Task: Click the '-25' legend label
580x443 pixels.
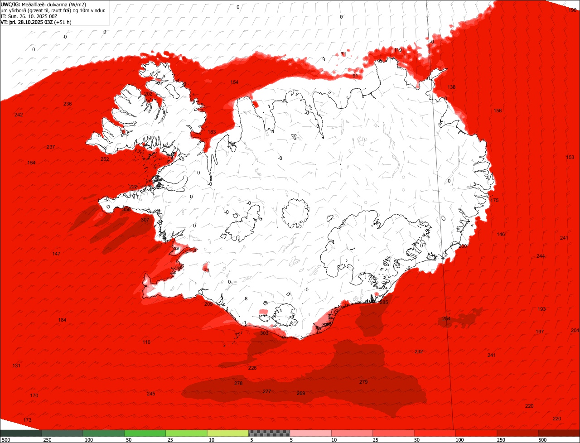Action: click(169, 440)
